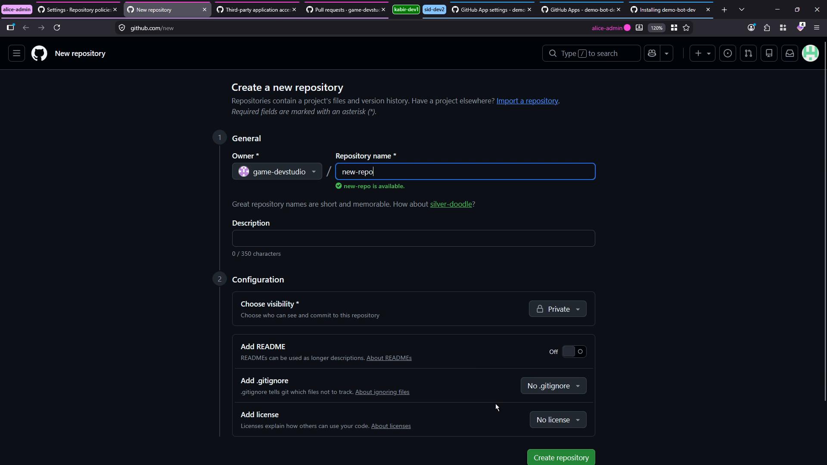Open user avatar profile menu

(810, 53)
